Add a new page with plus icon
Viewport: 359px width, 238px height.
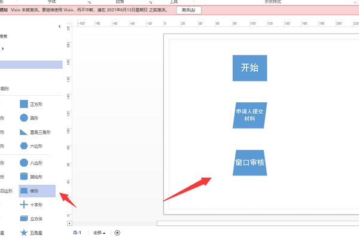(x=117, y=233)
